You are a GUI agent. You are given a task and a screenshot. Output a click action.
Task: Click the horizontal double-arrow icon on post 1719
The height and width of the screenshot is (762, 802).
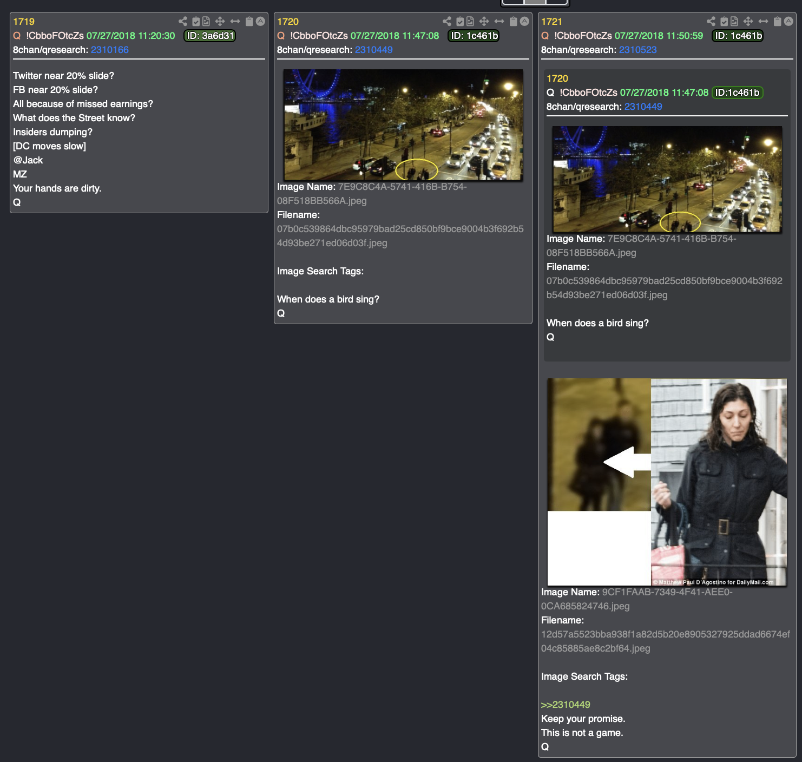pyautogui.click(x=235, y=21)
